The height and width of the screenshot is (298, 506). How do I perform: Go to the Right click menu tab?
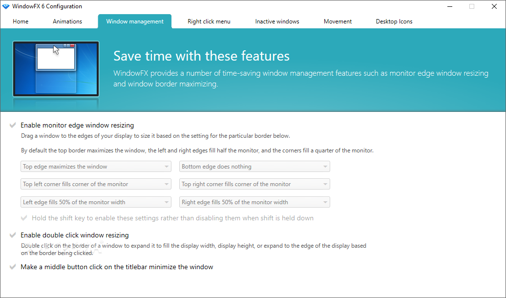tap(209, 21)
